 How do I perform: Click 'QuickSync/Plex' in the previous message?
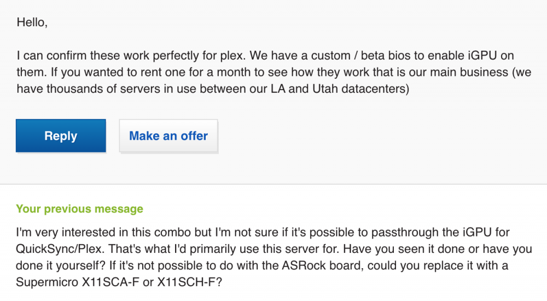[59, 249]
